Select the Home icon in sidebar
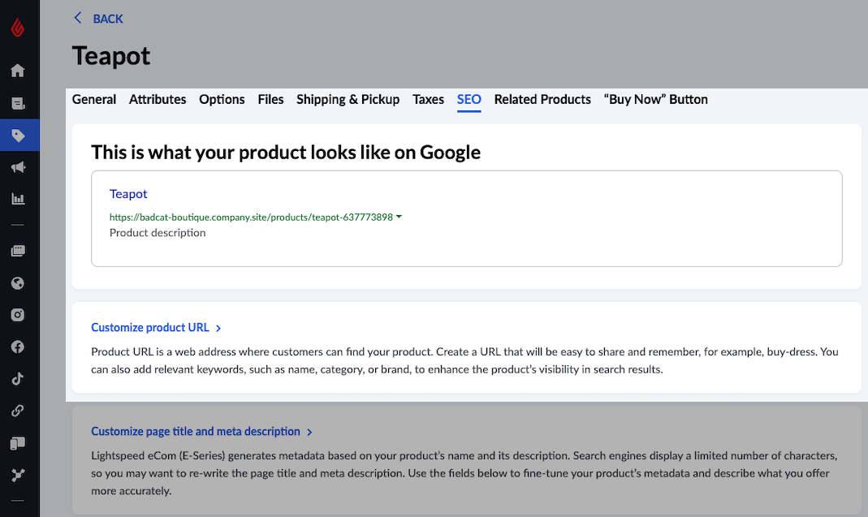 coord(18,71)
